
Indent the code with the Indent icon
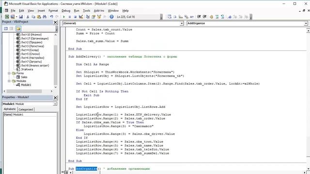(x=199, y=17)
